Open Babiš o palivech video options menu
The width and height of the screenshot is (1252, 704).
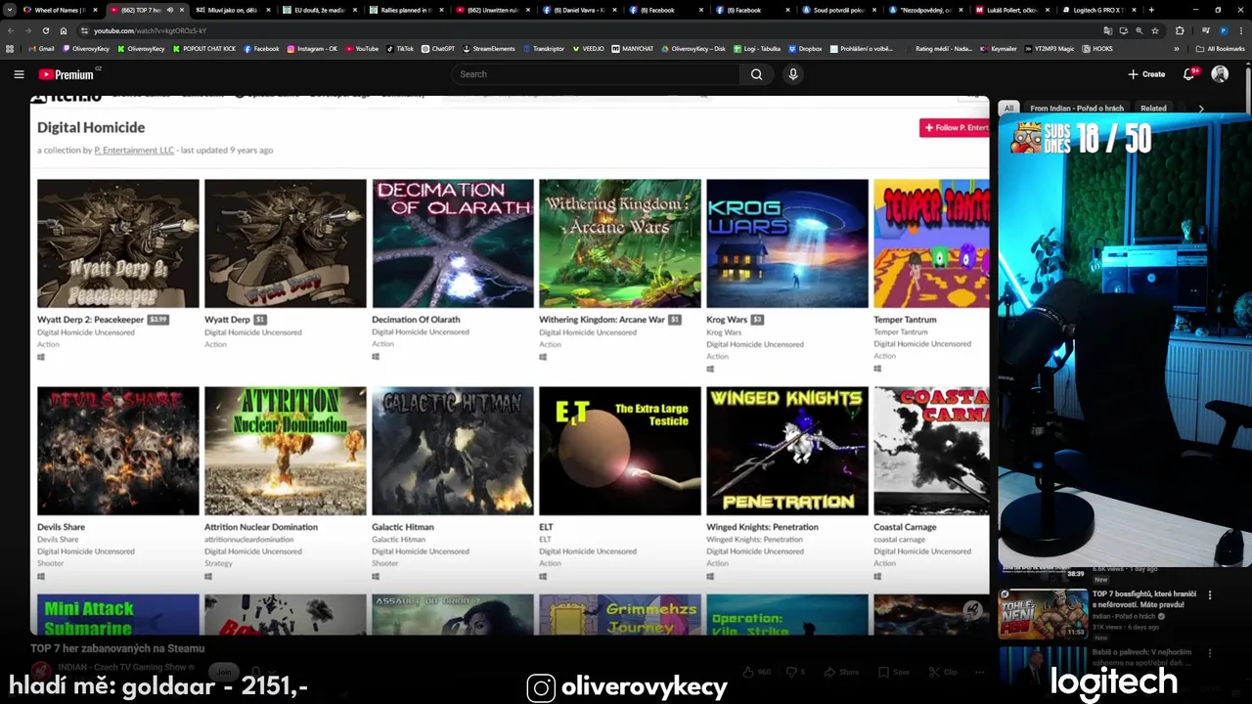pyautogui.click(x=1210, y=652)
